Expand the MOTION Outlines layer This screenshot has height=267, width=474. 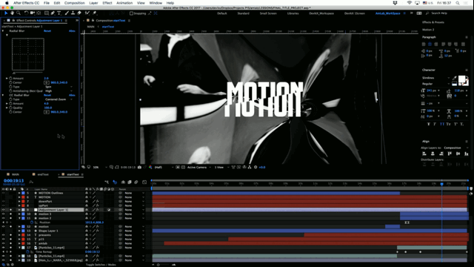[x=19, y=193]
